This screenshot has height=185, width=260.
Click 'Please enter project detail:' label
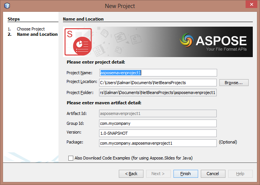[96, 62]
